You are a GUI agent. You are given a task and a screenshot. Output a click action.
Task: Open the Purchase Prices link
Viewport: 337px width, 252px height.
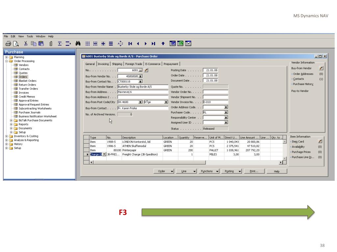click(x=301, y=152)
